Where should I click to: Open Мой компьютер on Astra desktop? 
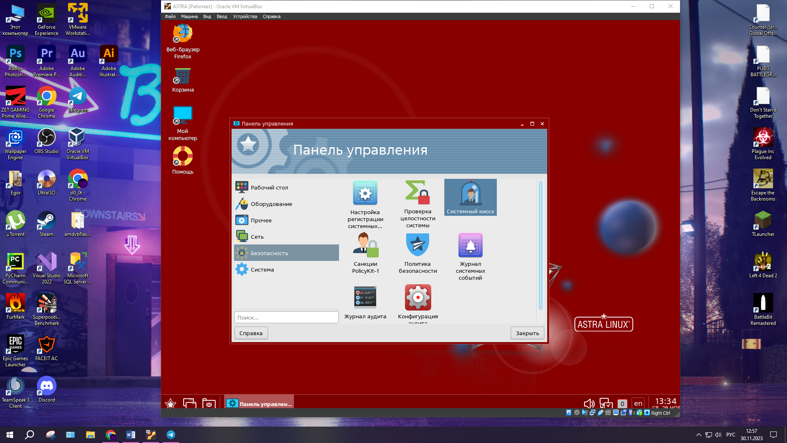tap(183, 123)
